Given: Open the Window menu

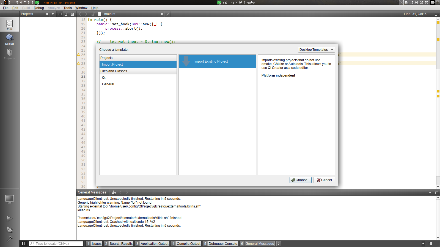Looking at the screenshot, I should [81, 8].
